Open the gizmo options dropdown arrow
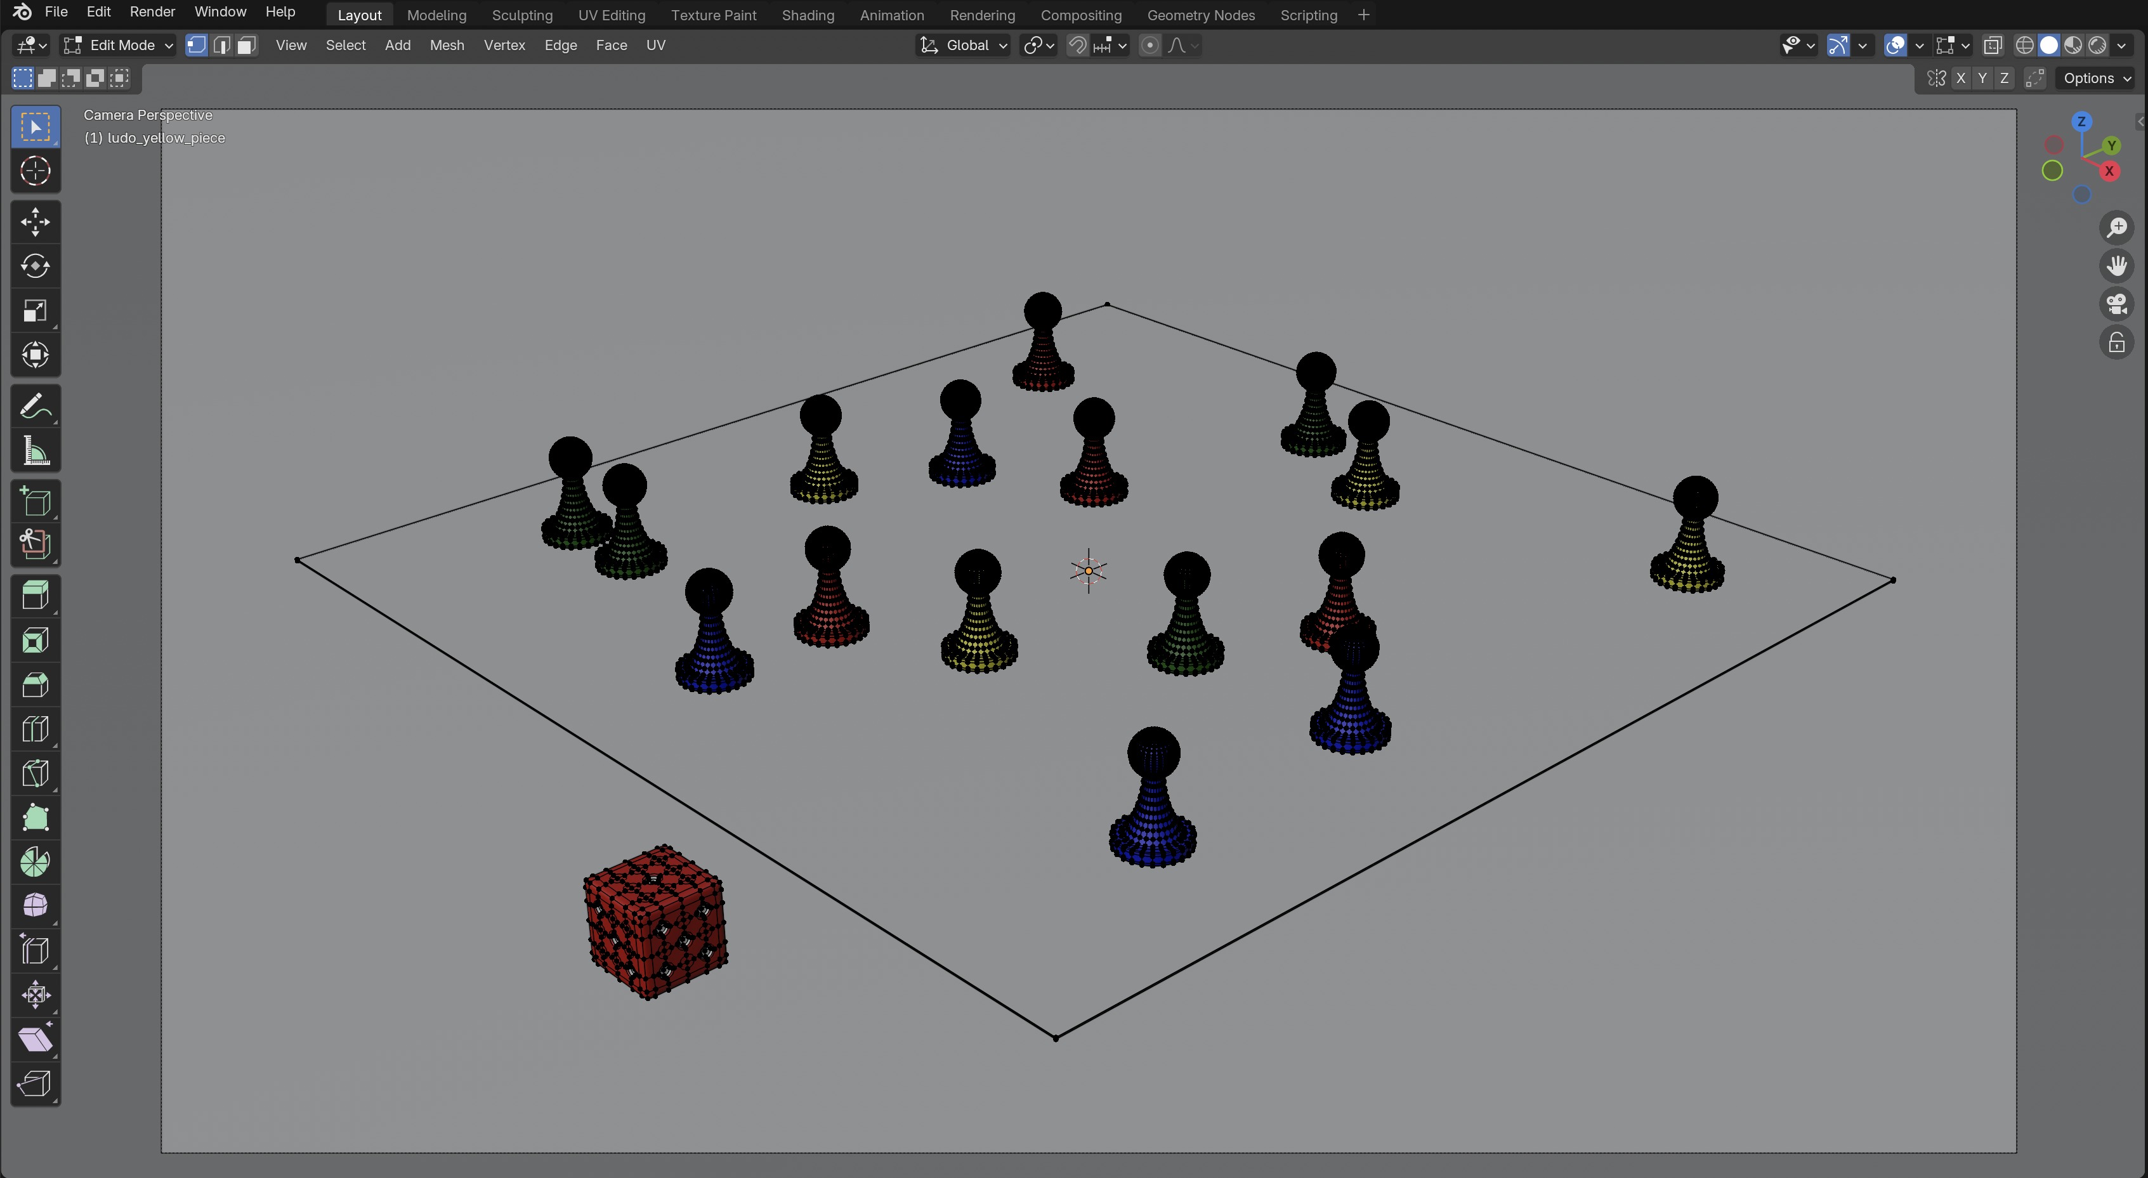Image resolution: width=2148 pixels, height=1178 pixels. click(1862, 45)
